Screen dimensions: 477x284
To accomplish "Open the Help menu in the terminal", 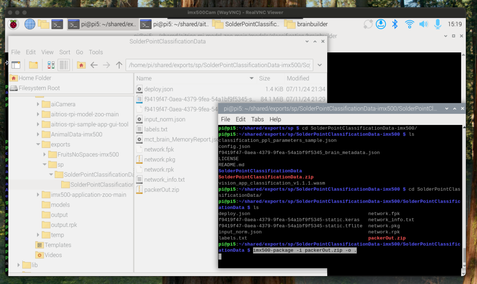I will coord(275,119).
